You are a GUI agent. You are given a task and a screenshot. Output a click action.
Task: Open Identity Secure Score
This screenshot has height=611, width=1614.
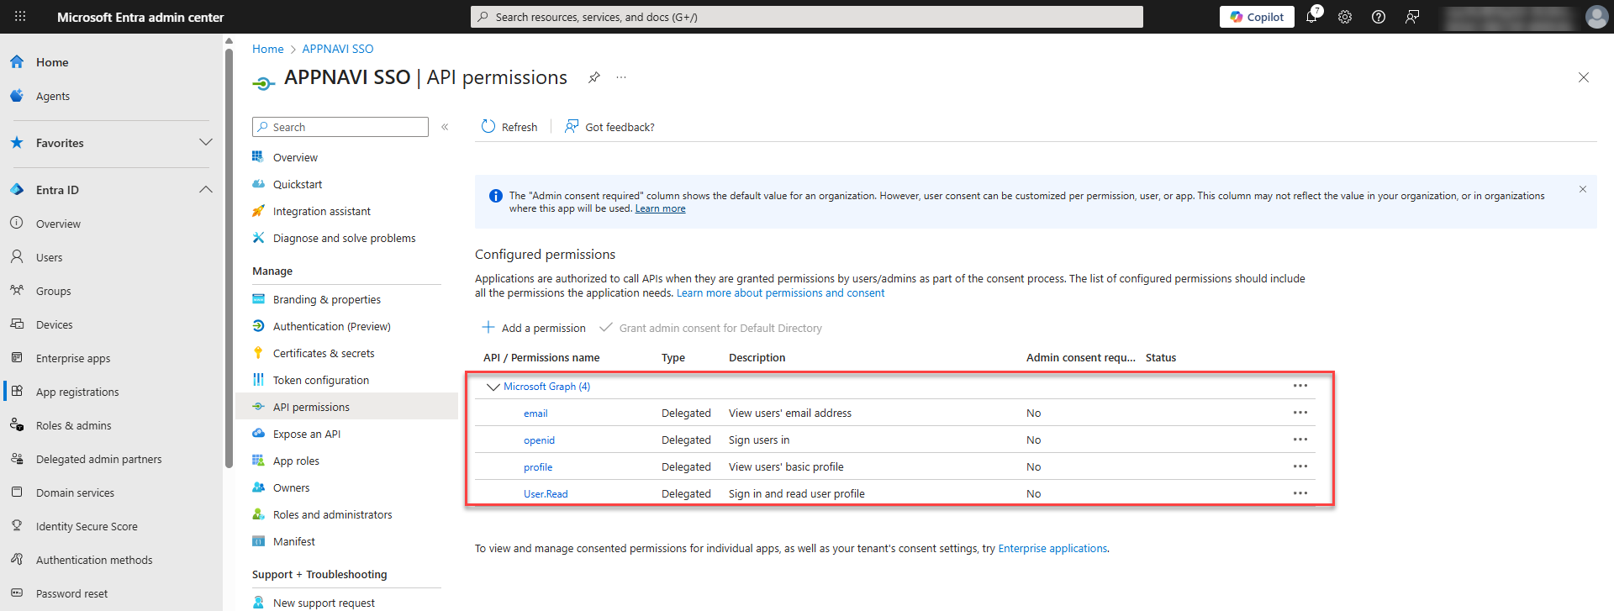click(87, 527)
